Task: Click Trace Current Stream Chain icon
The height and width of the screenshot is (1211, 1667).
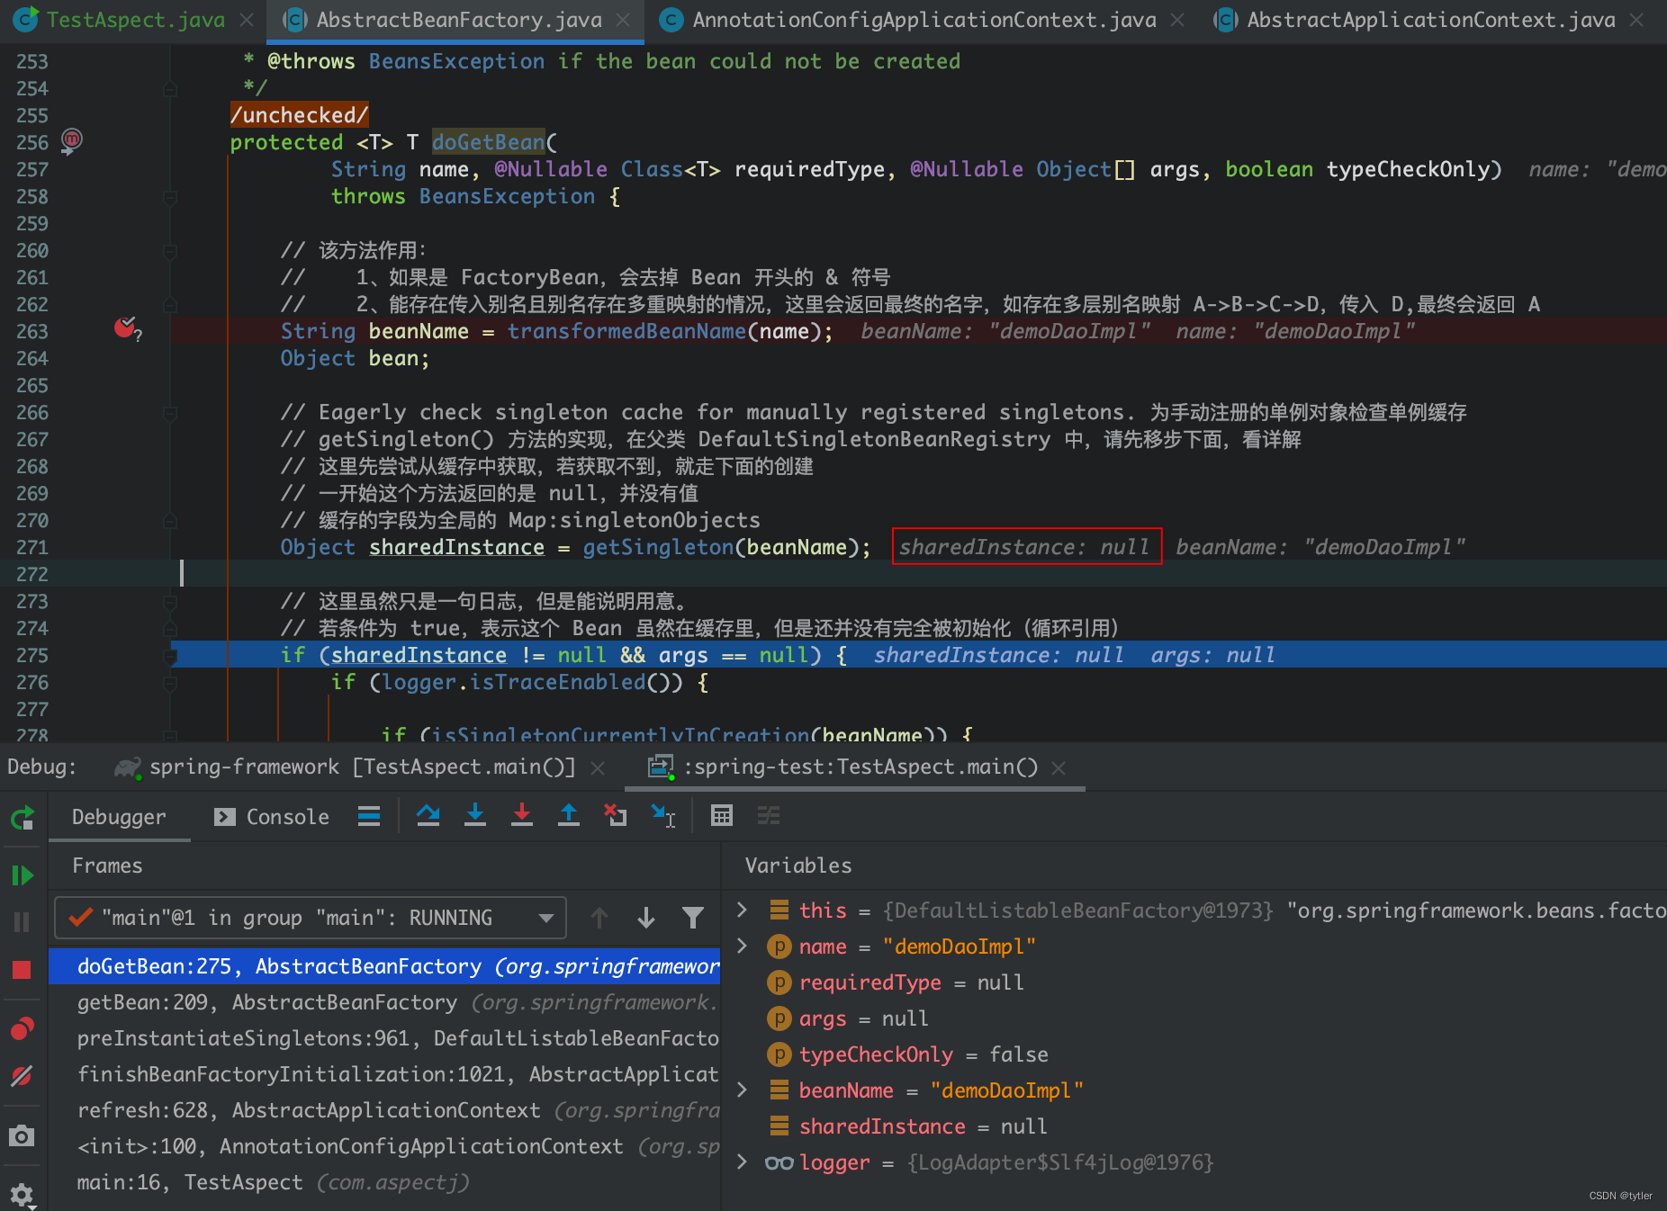Action: (x=769, y=816)
